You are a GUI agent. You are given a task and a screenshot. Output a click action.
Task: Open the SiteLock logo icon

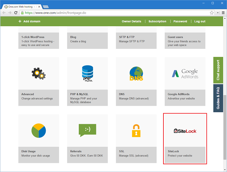(x=185, y=131)
